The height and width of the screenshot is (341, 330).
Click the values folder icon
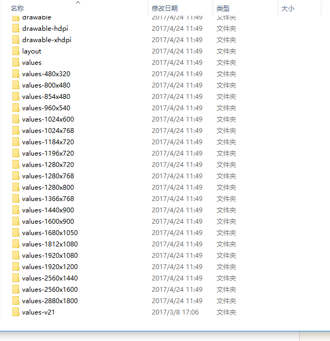pyautogui.click(x=16, y=62)
